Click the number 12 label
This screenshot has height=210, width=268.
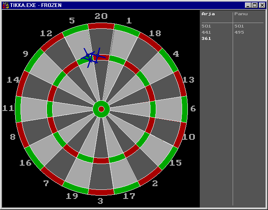click(46, 33)
